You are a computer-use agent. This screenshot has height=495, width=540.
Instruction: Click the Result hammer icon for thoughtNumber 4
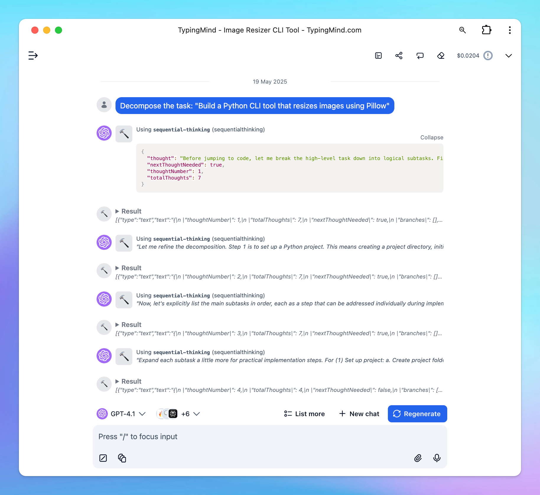[x=104, y=384]
